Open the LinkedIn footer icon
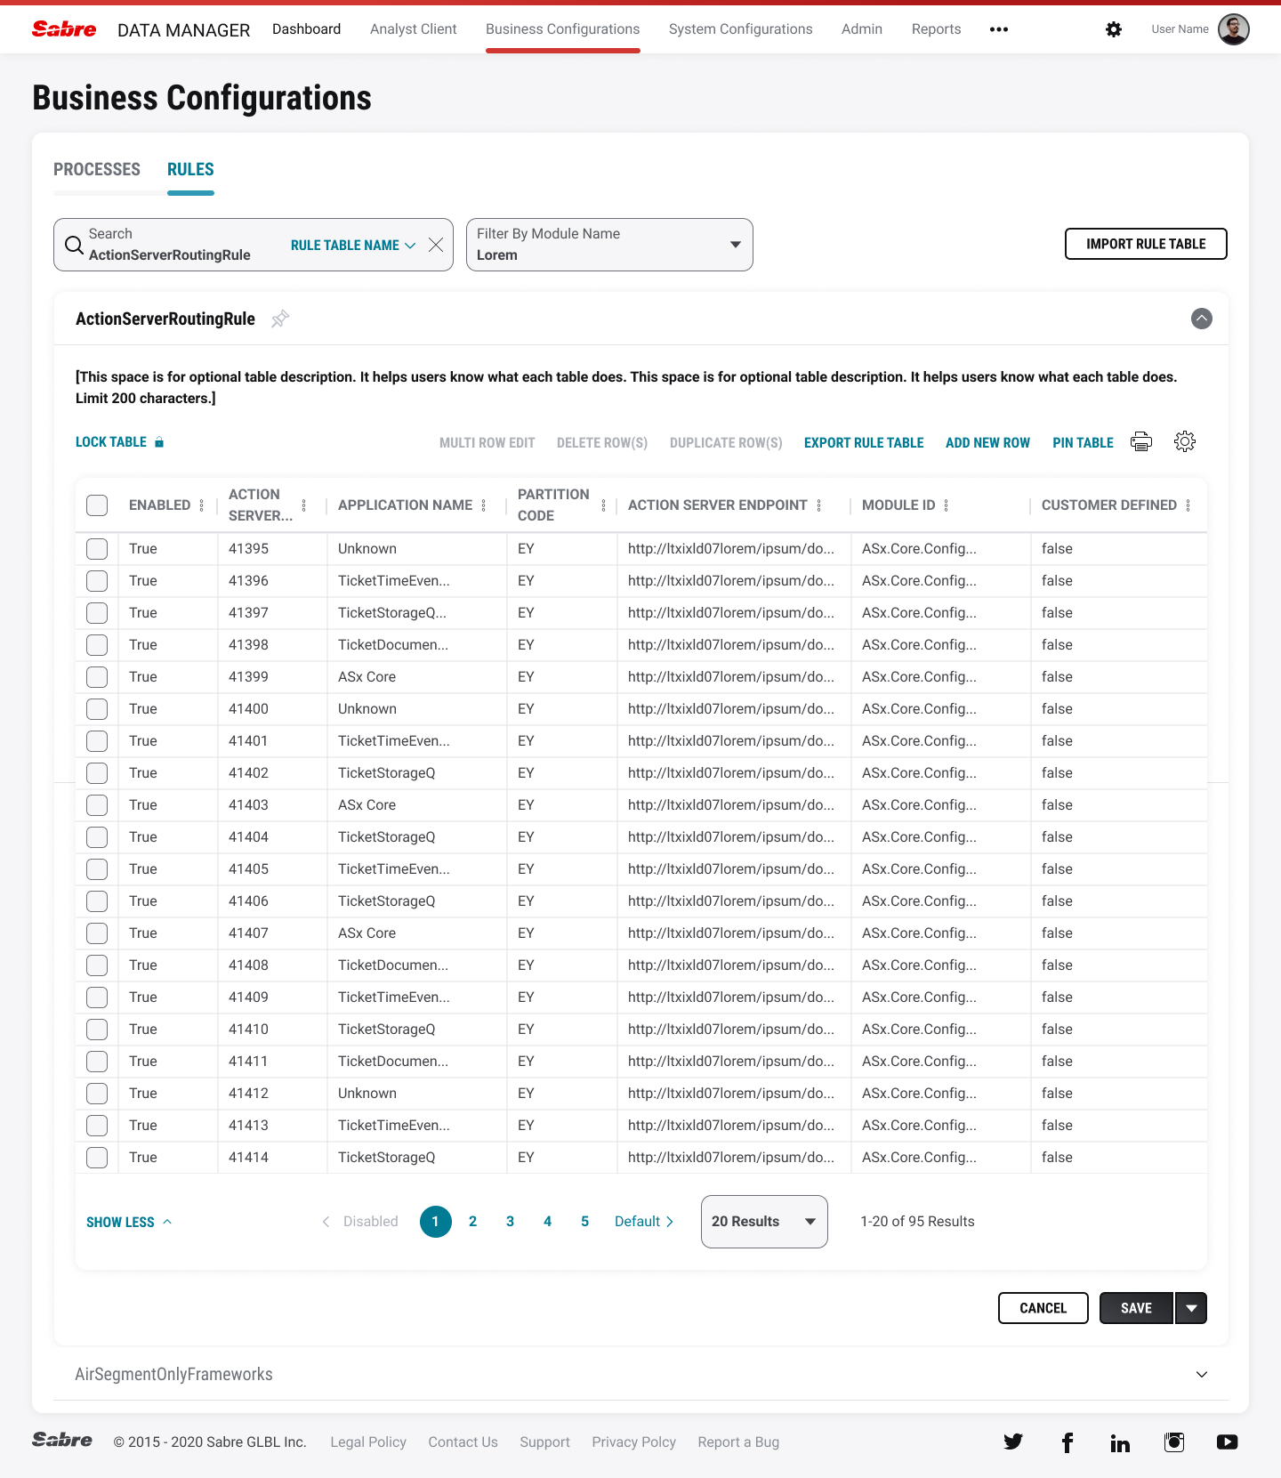 [x=1120, y=1442]
